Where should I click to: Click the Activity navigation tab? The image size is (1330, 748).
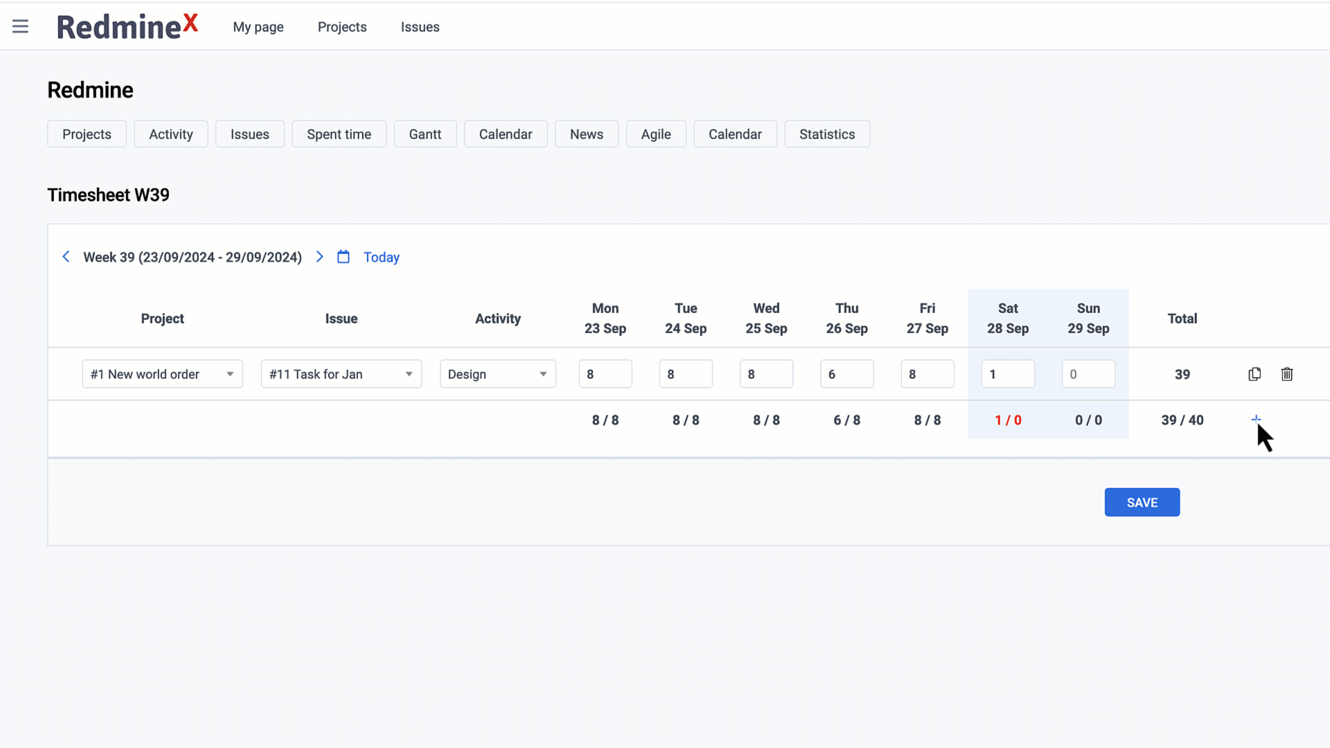click(171, 134)
